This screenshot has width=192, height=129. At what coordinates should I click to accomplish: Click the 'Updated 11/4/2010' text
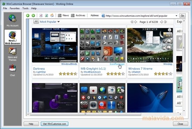coord(43,75)
